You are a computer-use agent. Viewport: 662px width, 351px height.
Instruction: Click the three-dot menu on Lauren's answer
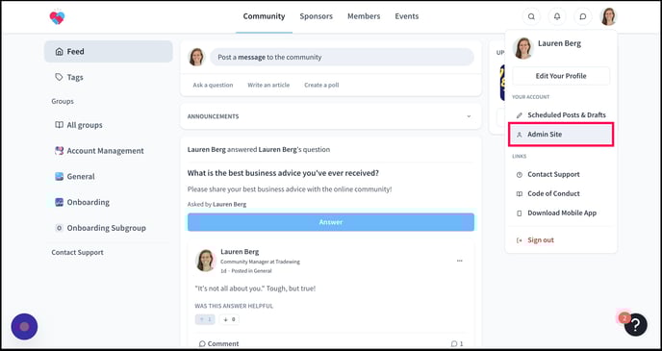tap(459, 261)
